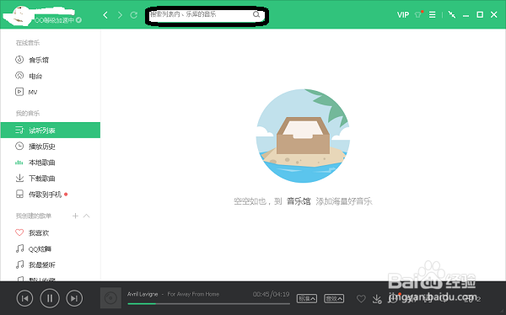Click the magnifier search icon
Viewport: 506px width, 315px height.
tap(256, 14)
